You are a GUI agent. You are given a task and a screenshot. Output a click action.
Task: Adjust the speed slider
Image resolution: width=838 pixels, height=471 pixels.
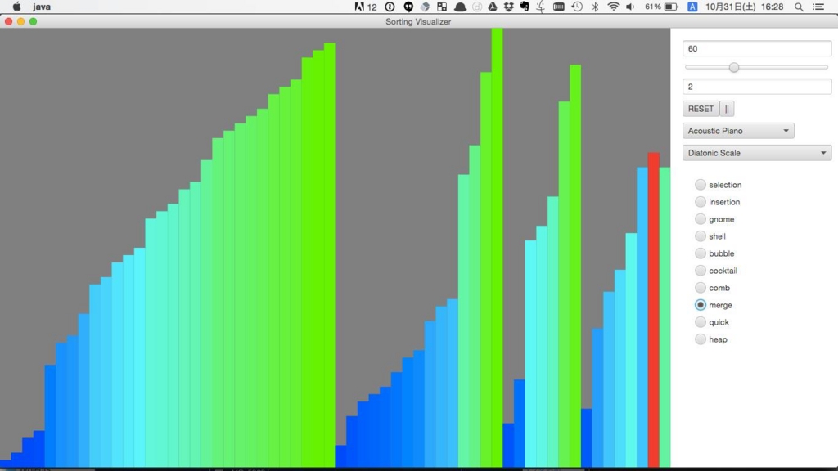click(734, 67)
